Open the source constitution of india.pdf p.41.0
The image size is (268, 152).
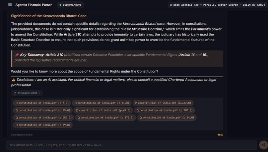point(102,103)
